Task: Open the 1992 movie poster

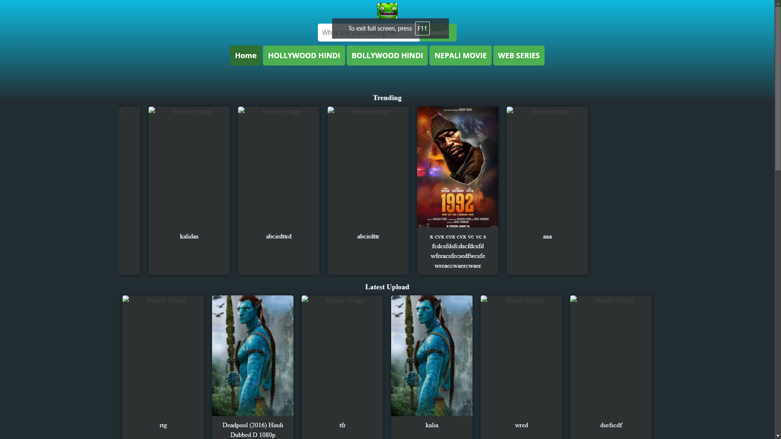Action: 457,167
